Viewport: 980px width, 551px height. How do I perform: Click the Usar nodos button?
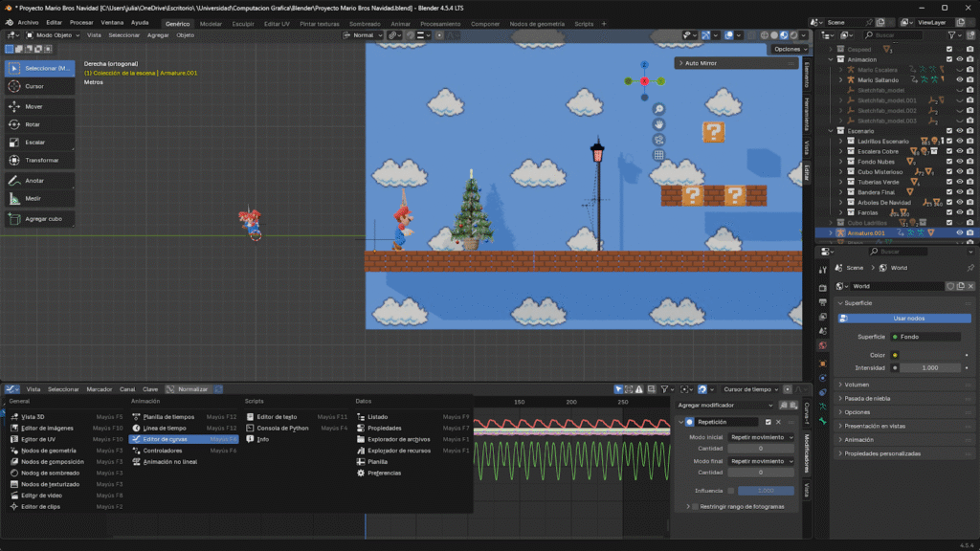[x=907, y=319]
